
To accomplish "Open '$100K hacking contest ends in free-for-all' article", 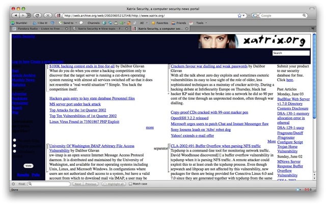I will pos(82,66).
